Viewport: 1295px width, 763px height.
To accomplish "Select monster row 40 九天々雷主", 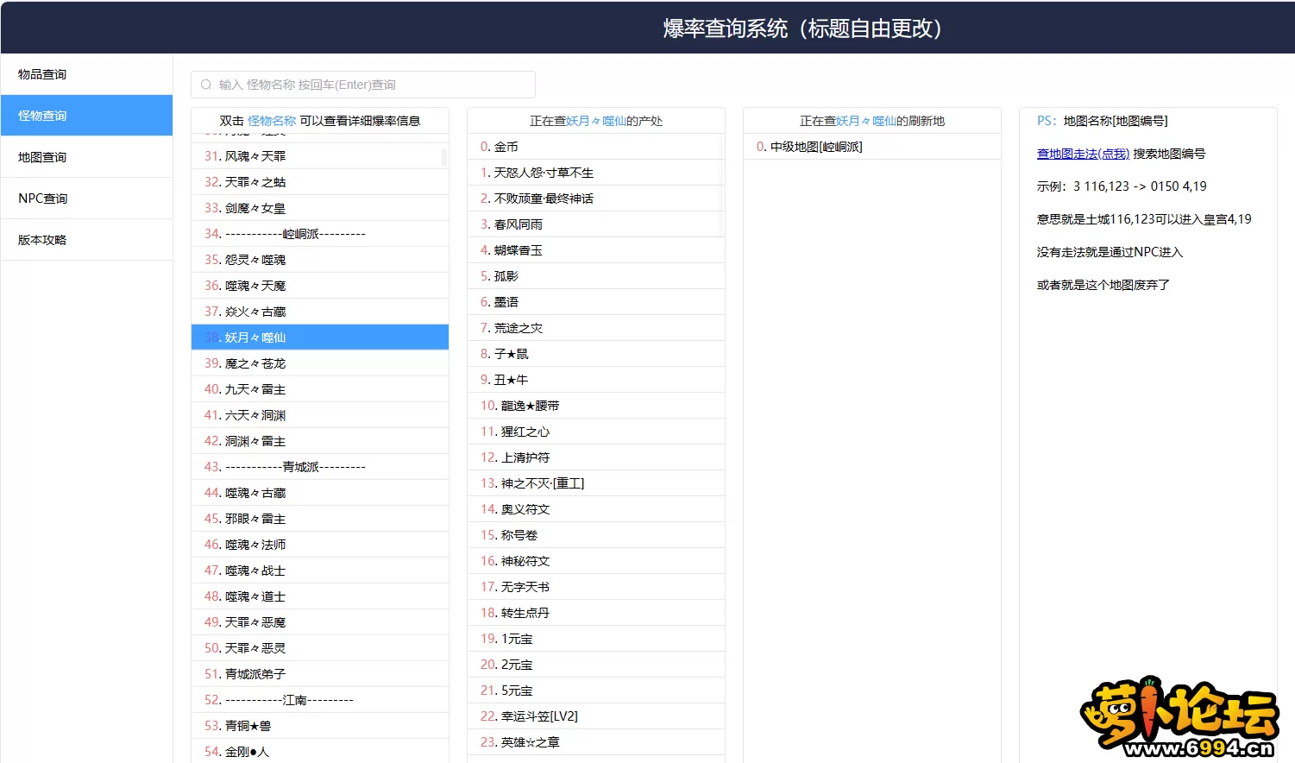I will click(x=320, y=389).
